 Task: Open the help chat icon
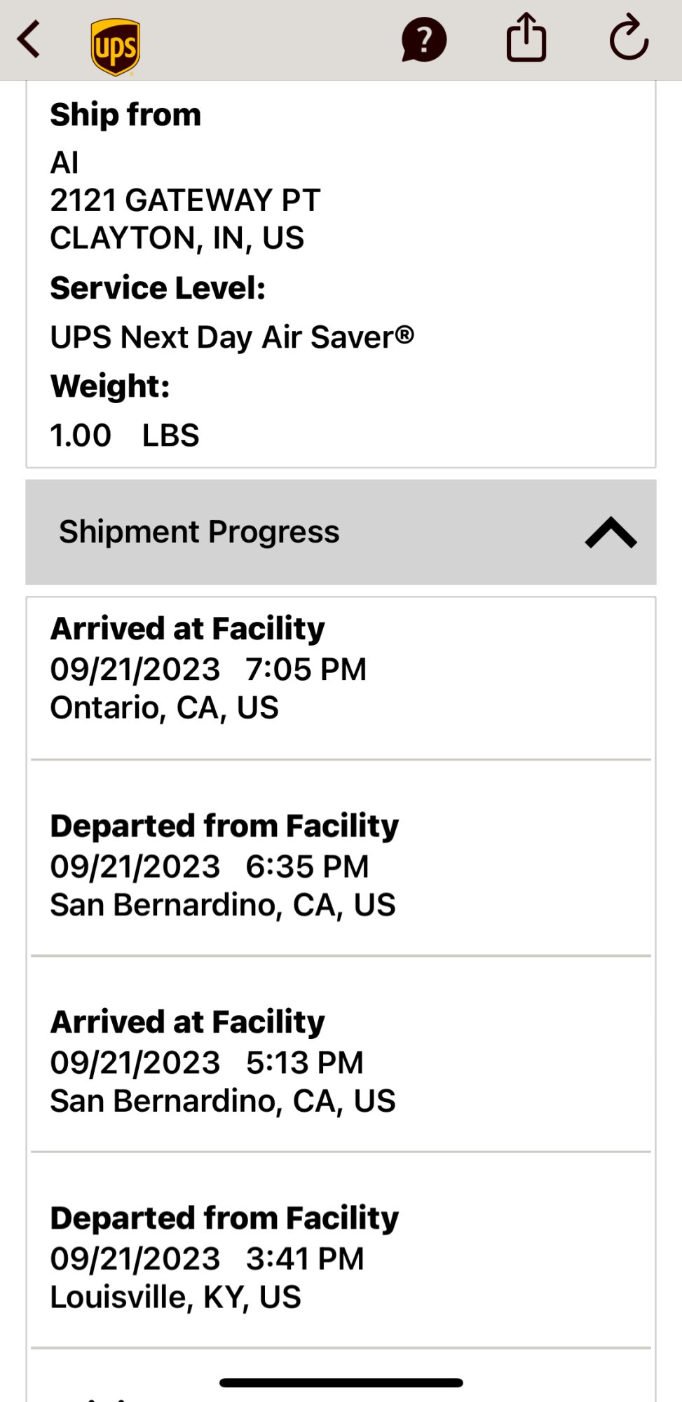[423, 40]
